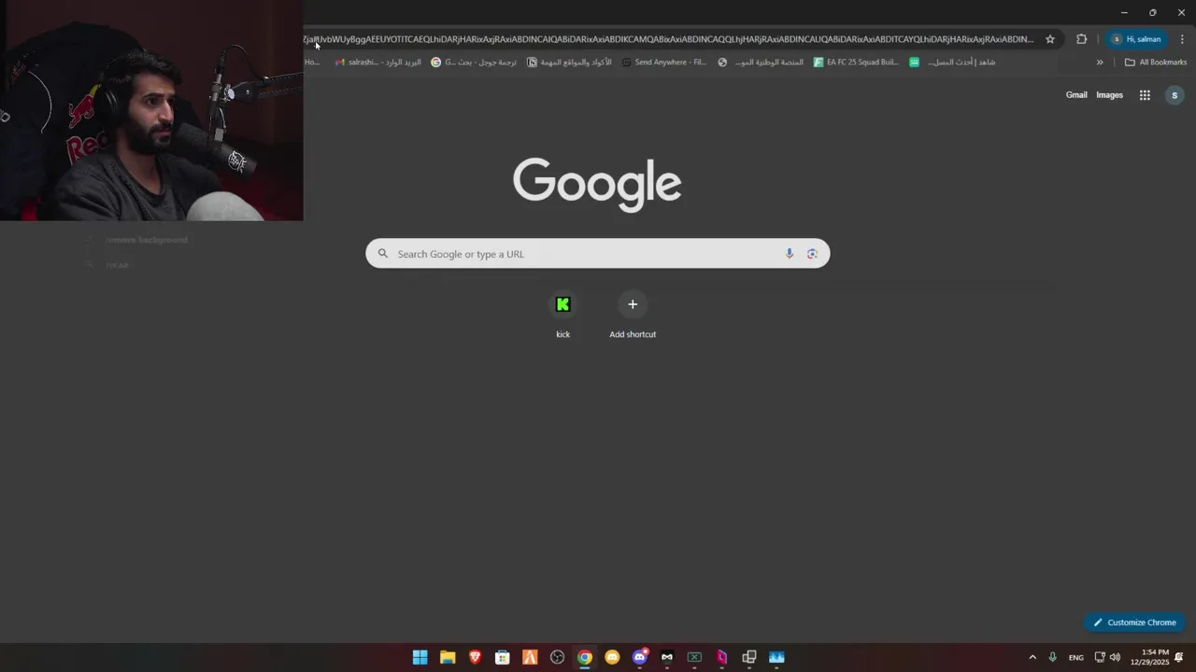
Task: Open the Task View style taskbar icon
Action: click(x=749, y=657)
